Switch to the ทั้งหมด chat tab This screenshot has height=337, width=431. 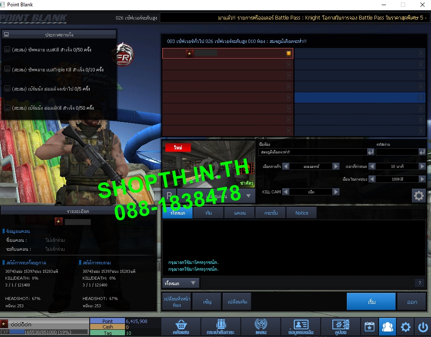click(178, 213)
